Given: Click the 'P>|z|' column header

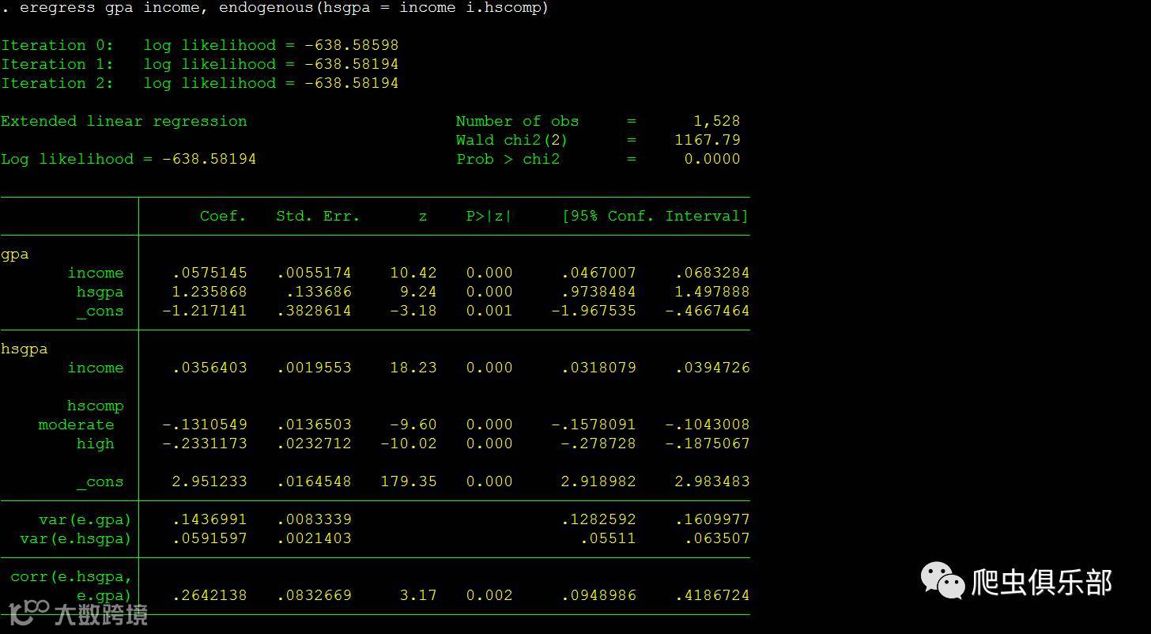Looking at the screenshot, I should [489, 216].
